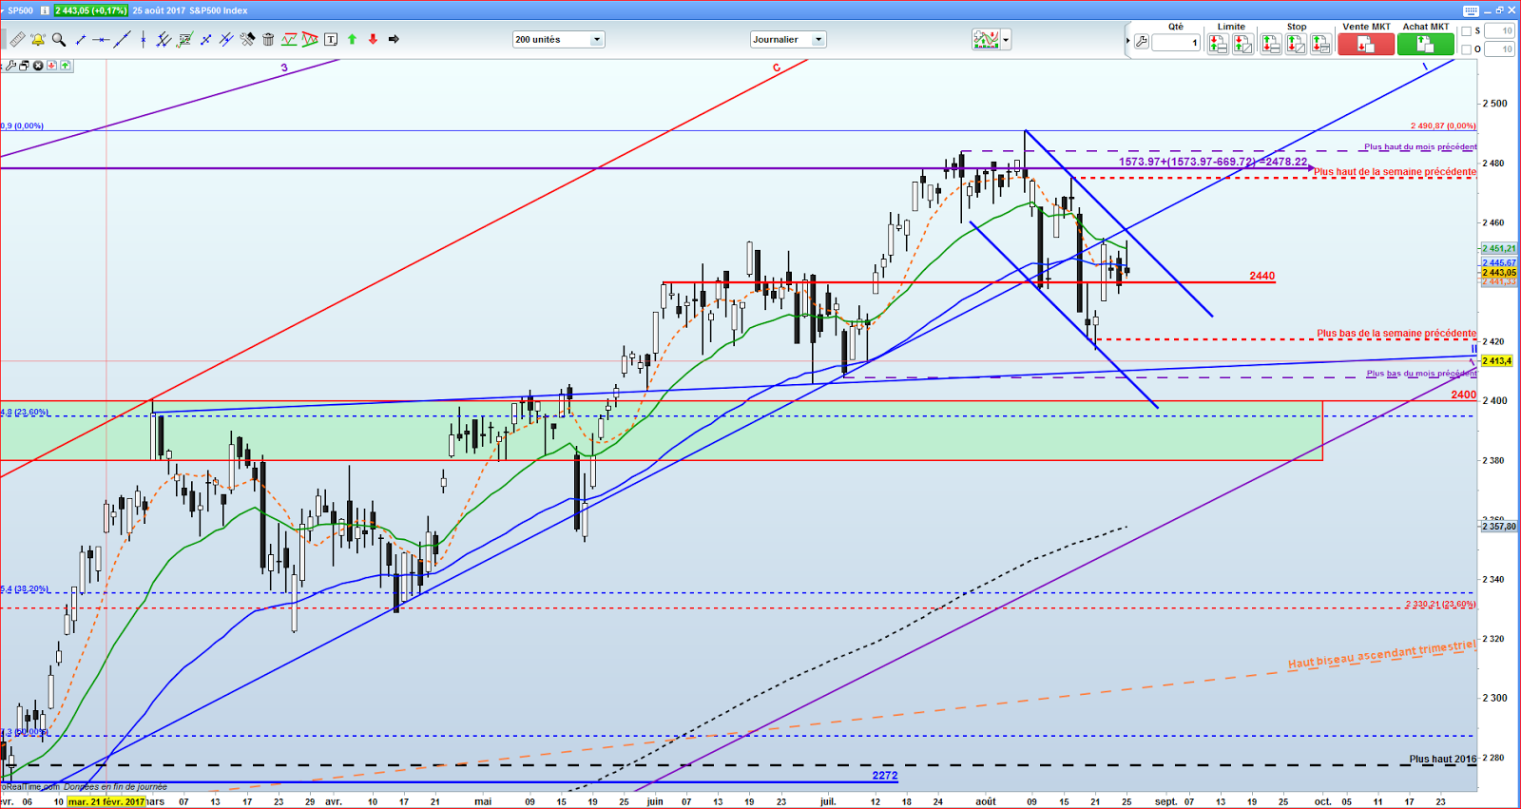Click the red 2400 level label

1463,395
